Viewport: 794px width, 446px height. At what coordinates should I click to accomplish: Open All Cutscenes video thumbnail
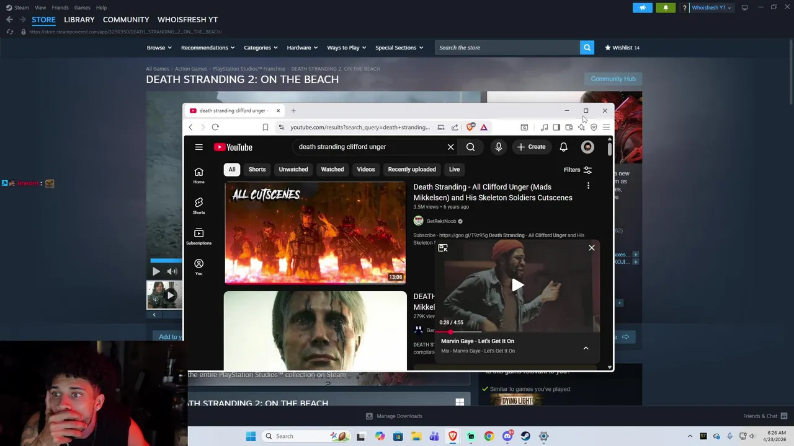pos(315,233)
